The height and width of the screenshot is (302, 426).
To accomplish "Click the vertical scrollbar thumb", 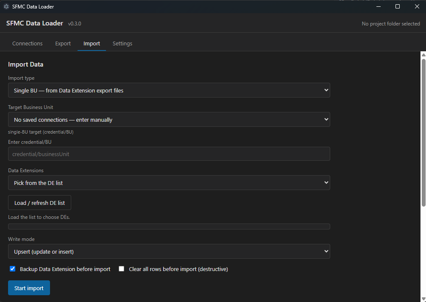I will (x=423, y=132).
